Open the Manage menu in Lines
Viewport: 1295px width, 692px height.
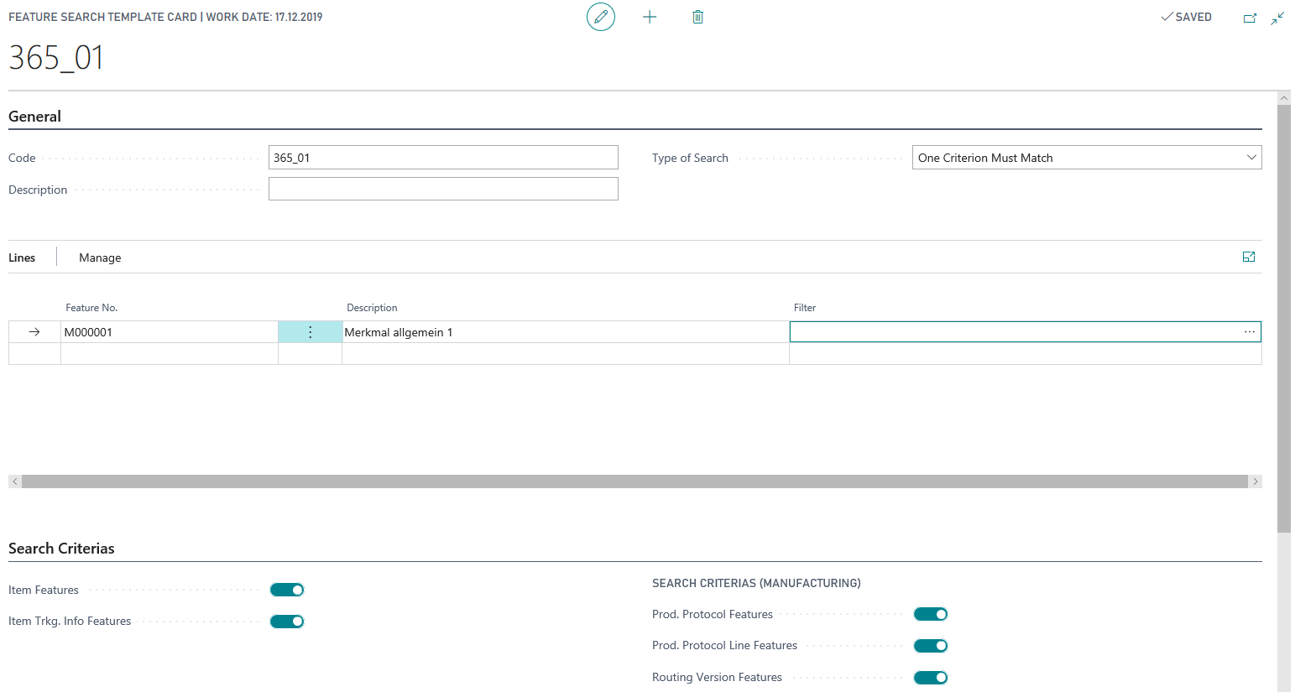coord(100,258)
